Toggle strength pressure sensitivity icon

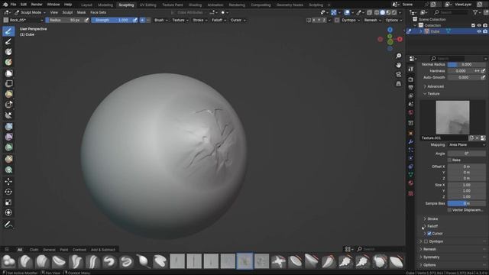[135, 20]
